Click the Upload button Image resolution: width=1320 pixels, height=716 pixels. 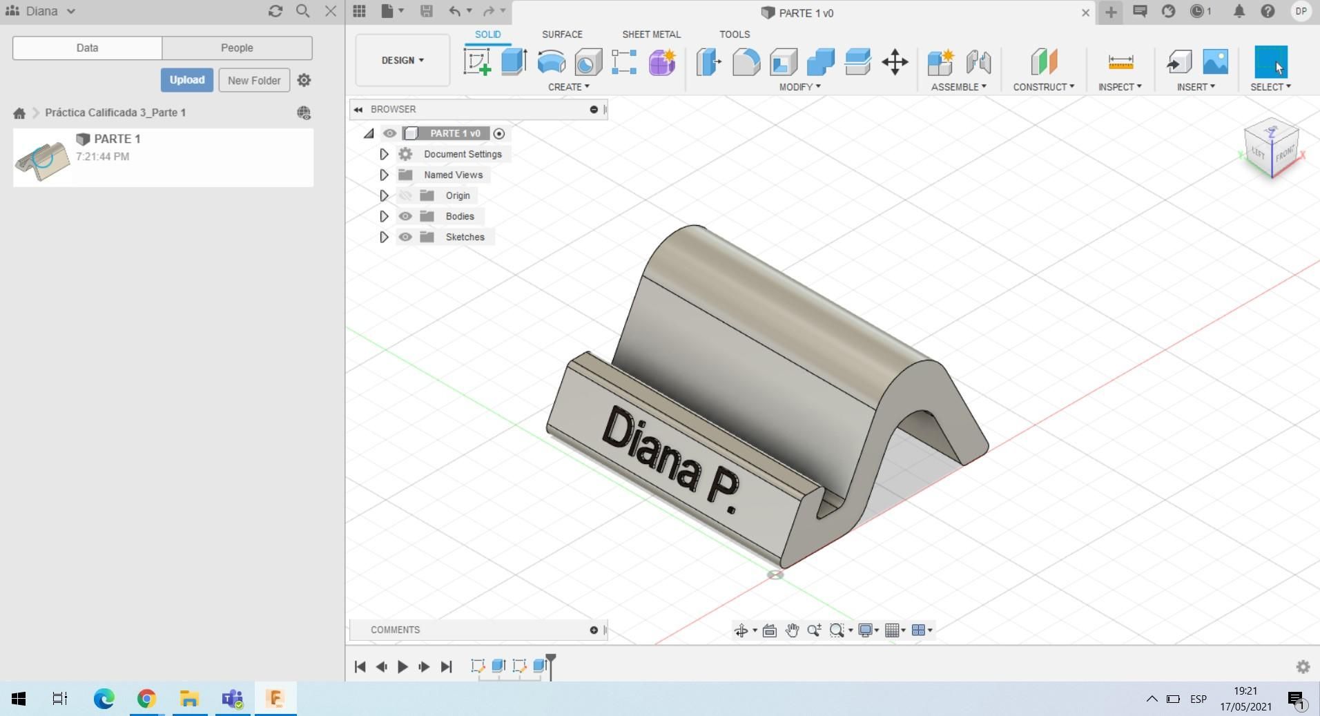click(x=187, y=80)
